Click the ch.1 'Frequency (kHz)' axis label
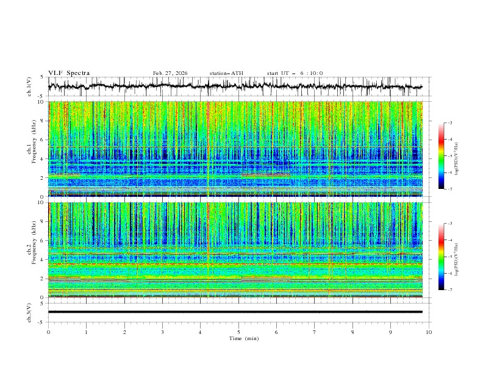483x373 pixels. [x=34, y=140]
